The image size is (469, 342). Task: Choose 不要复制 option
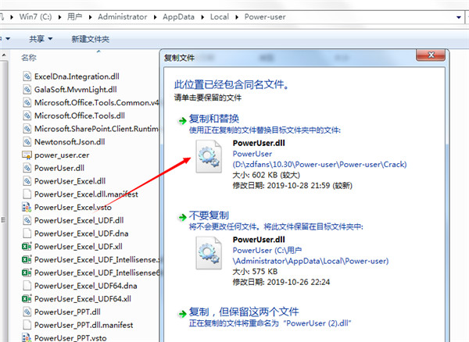click(x=209, y=216)
